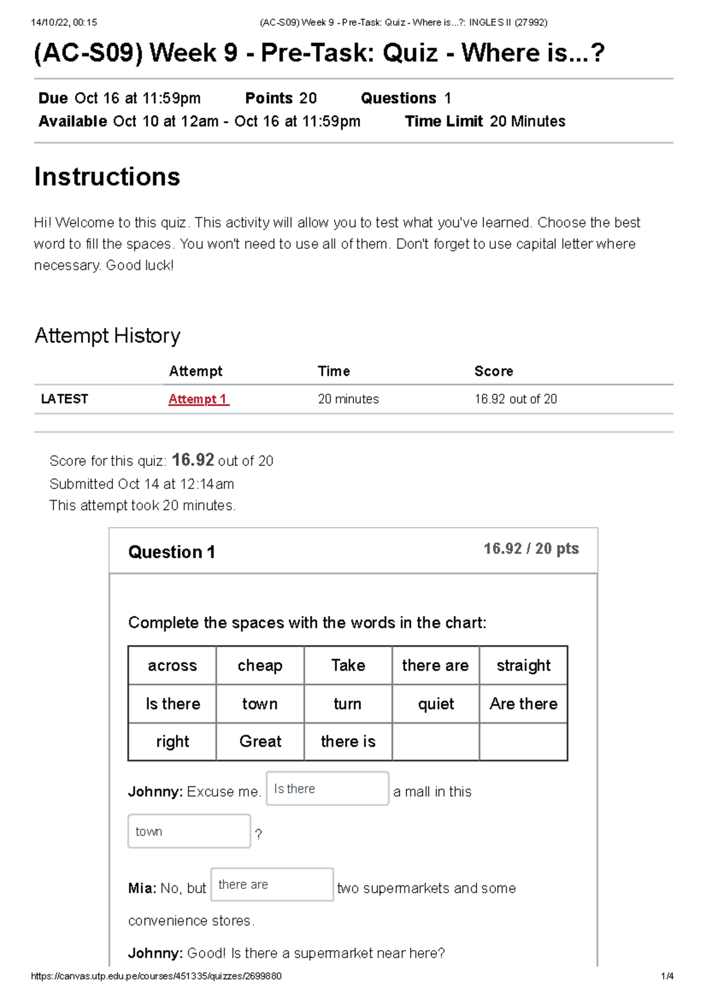
Task: Click the 'there are' answer input field
Action: coord(272,884)
